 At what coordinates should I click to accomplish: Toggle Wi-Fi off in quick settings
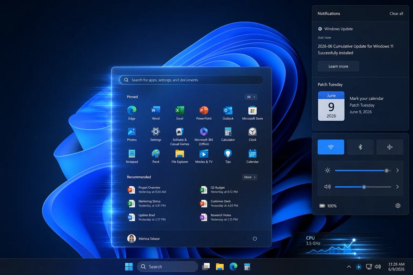tap(331, 147)
